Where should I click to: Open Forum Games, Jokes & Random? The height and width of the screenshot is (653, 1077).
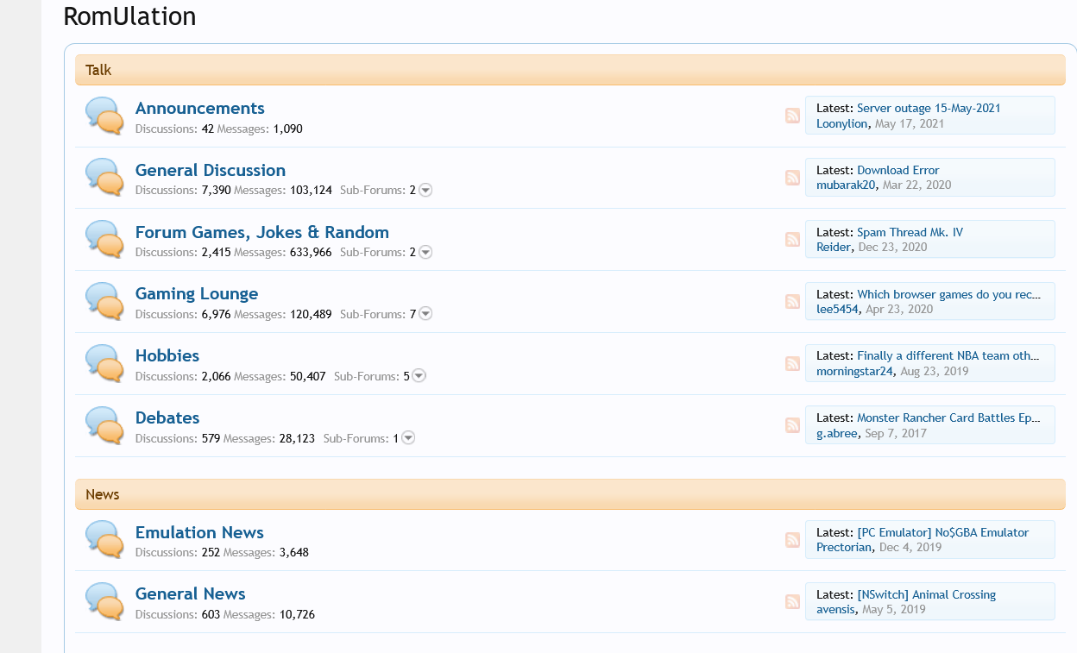coord(262,232)
